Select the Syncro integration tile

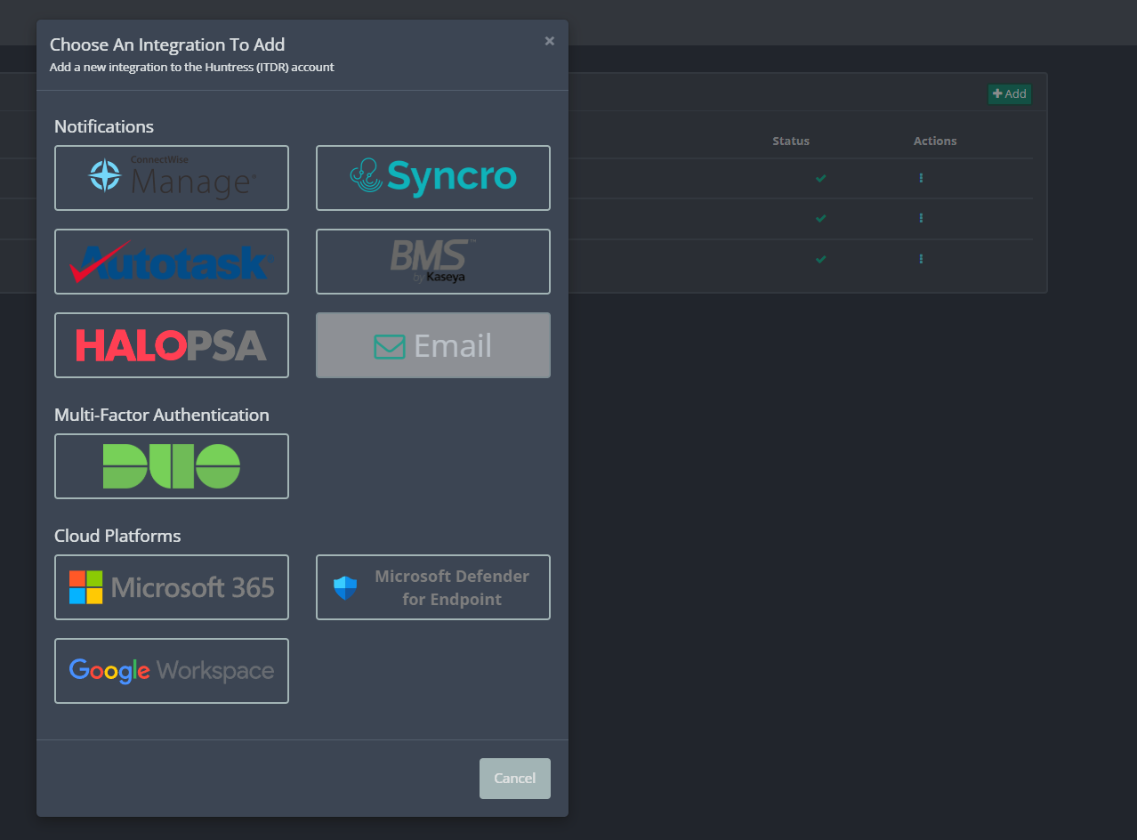pos(433,178)
